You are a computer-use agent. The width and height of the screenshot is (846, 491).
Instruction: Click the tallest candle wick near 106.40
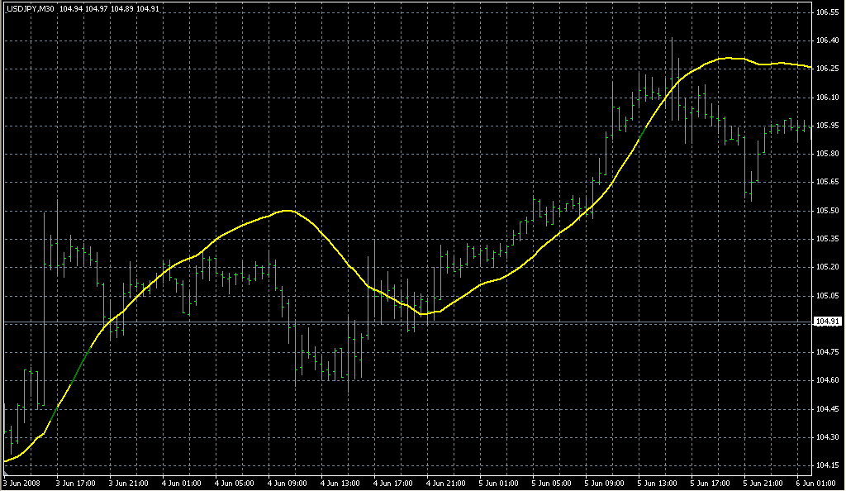[672, 41]
